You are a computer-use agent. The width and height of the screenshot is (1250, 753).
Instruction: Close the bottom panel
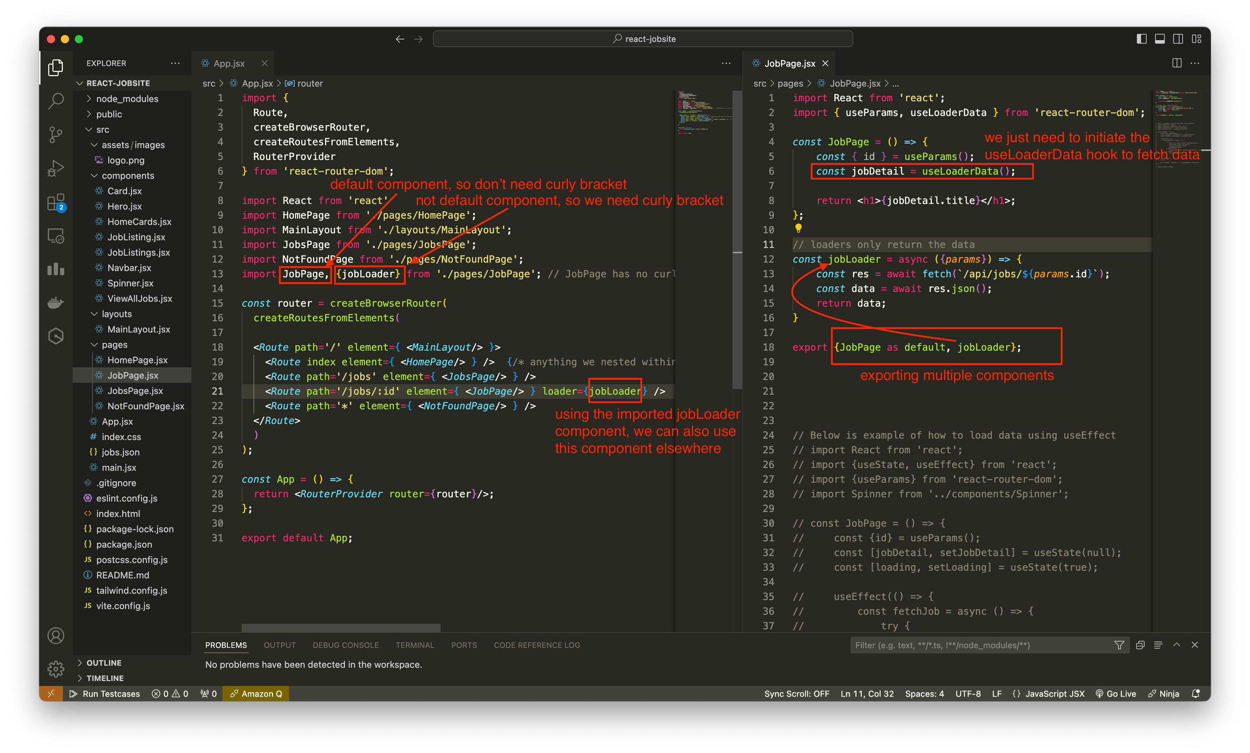pyautogui.click(x=1195, y=645)
